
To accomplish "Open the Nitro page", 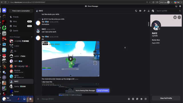I will click(21, 21).
